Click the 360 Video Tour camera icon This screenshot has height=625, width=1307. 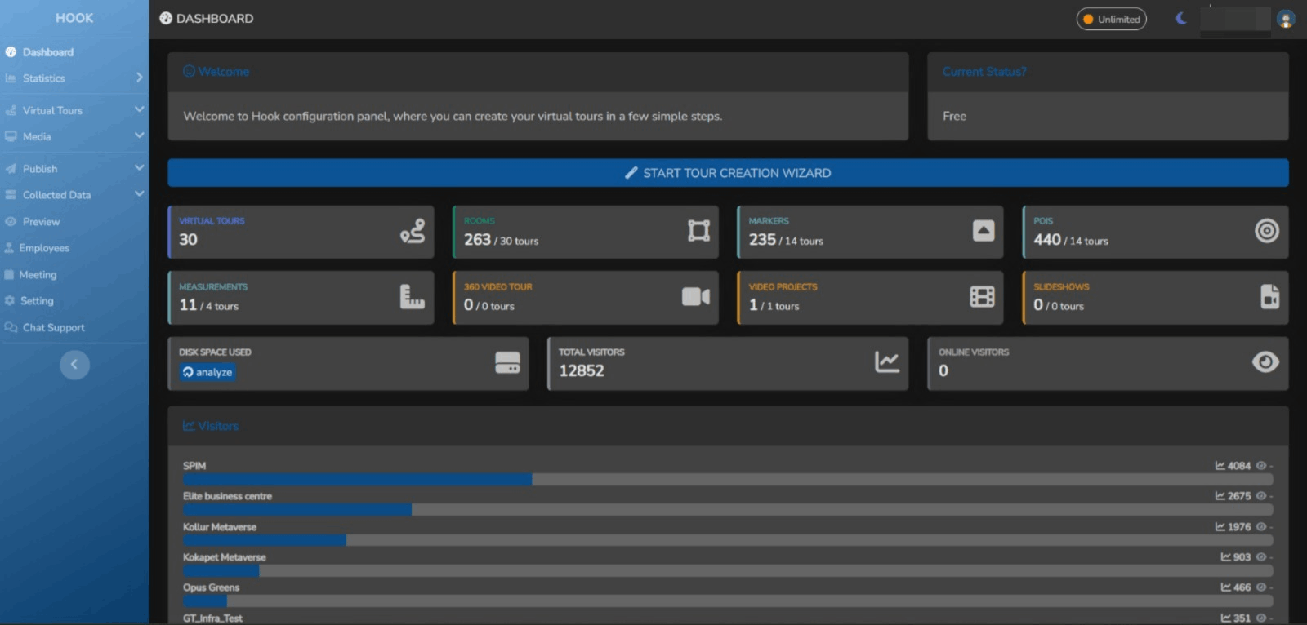point(695,297)
